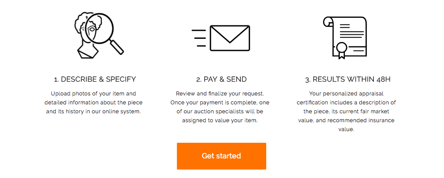Click the "value, and recommended insurance" line
The width and height of the screenshot is (444, 178).
346,120
